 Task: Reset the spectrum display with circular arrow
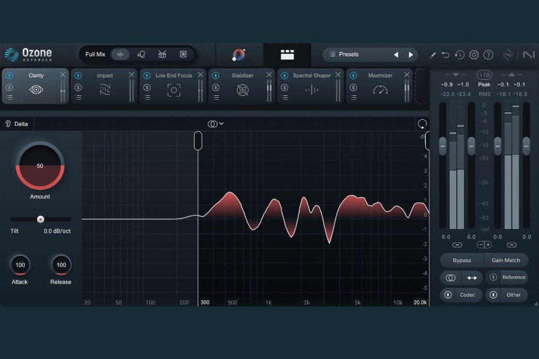422,124
